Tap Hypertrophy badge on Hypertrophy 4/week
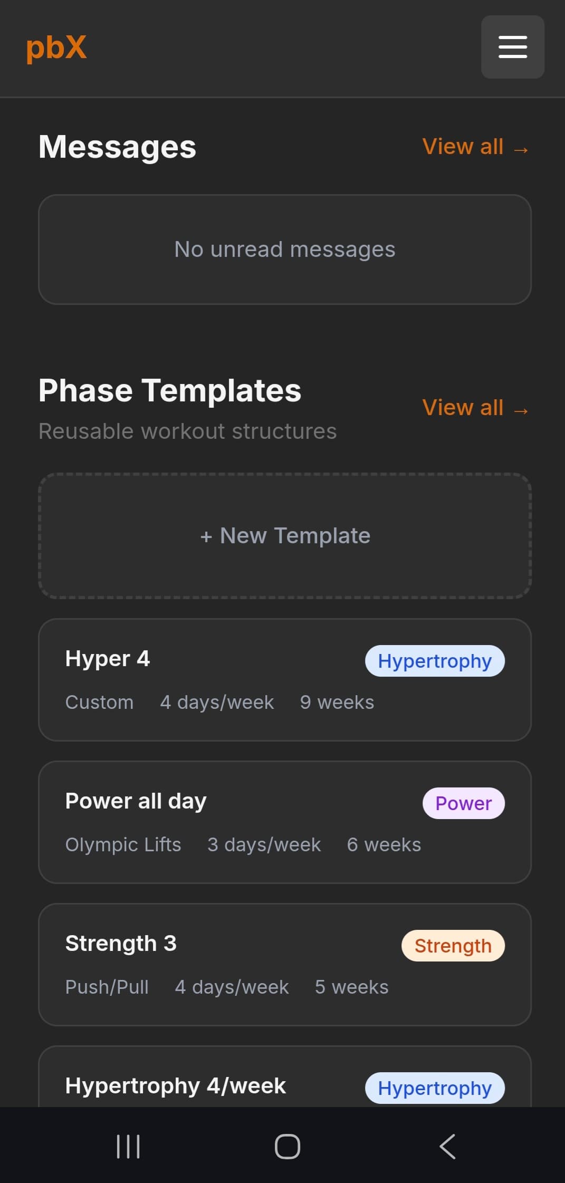Image resolution: width=565 pixels, height=1183 pixels. coord(435,1088)
